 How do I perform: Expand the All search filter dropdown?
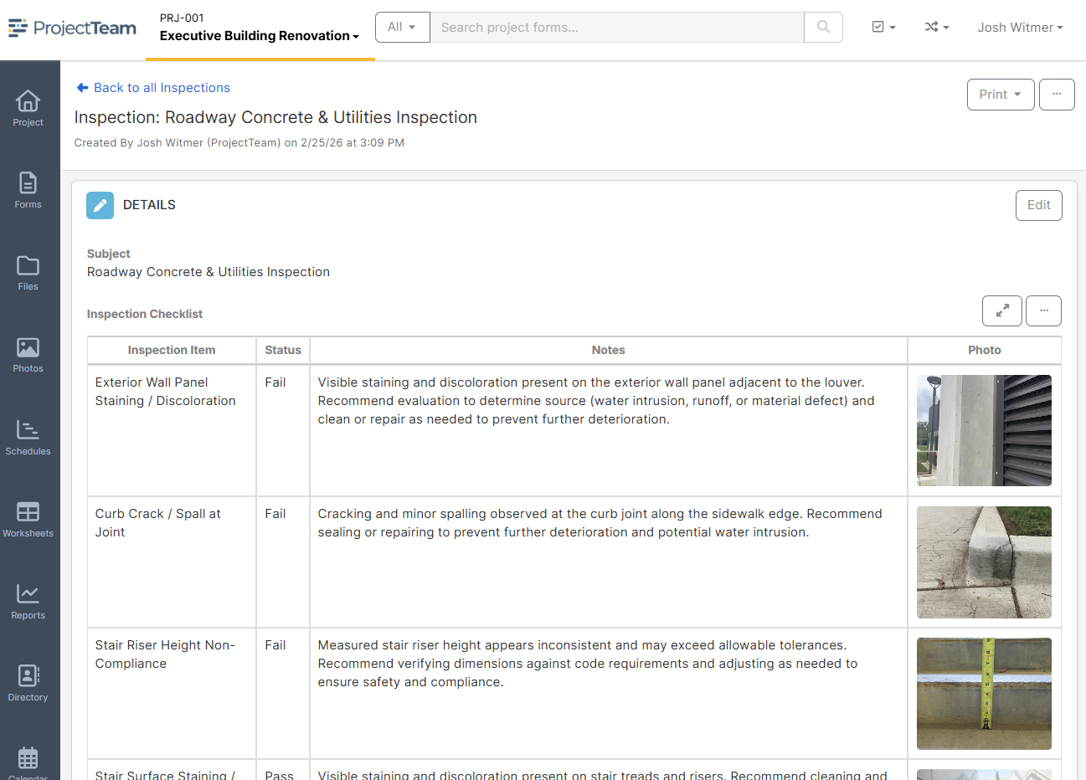pyautogui.click(x=402, y=27)
